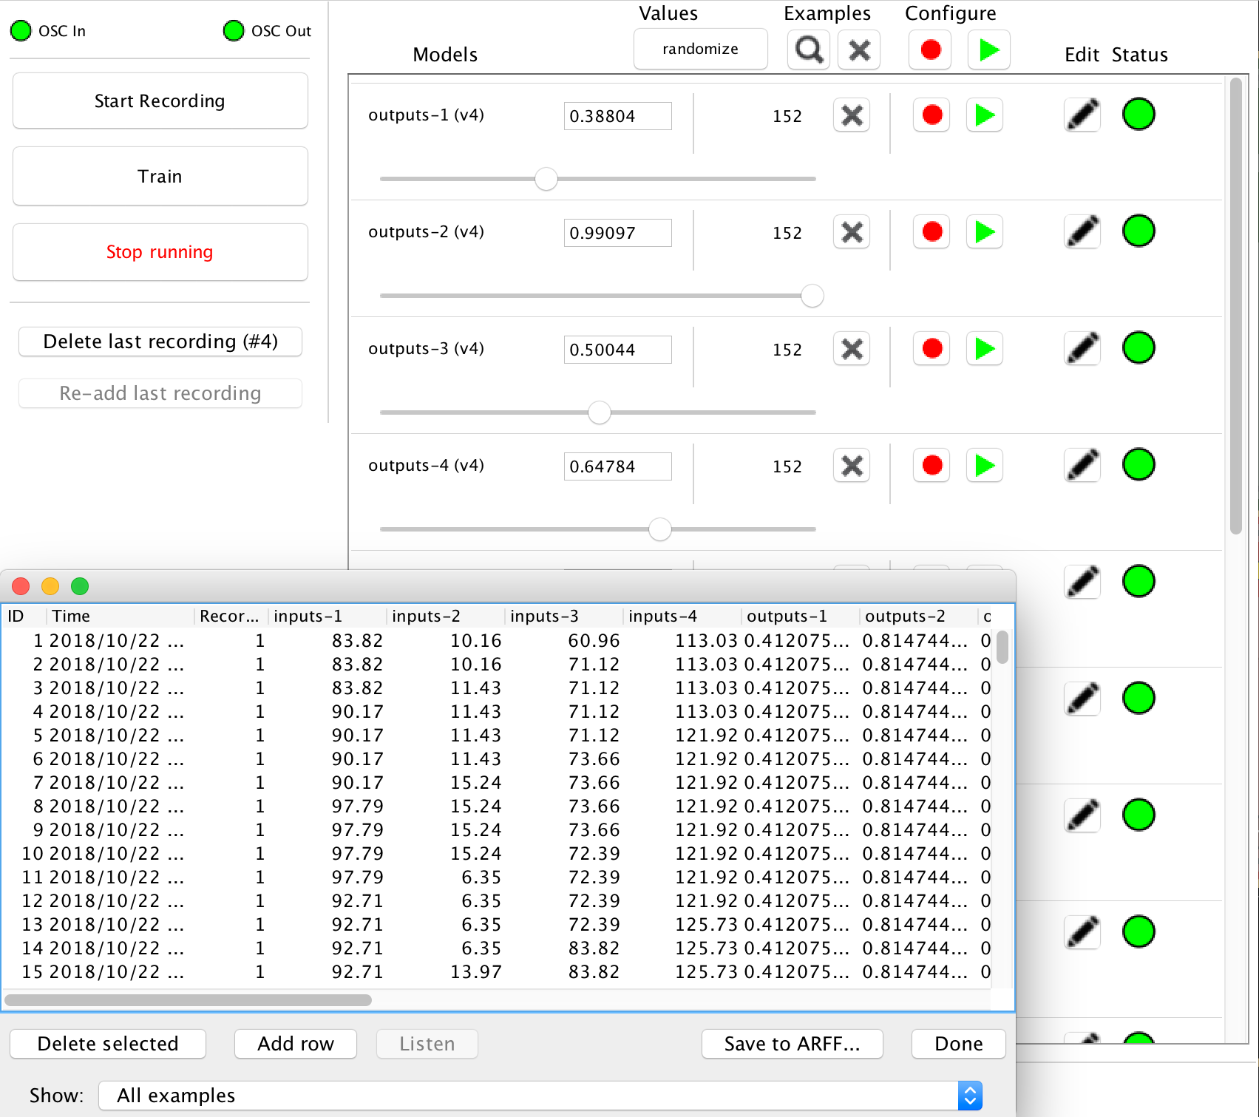Click the OSC Out status light
1259x1117 pixels.
[234, 31]
